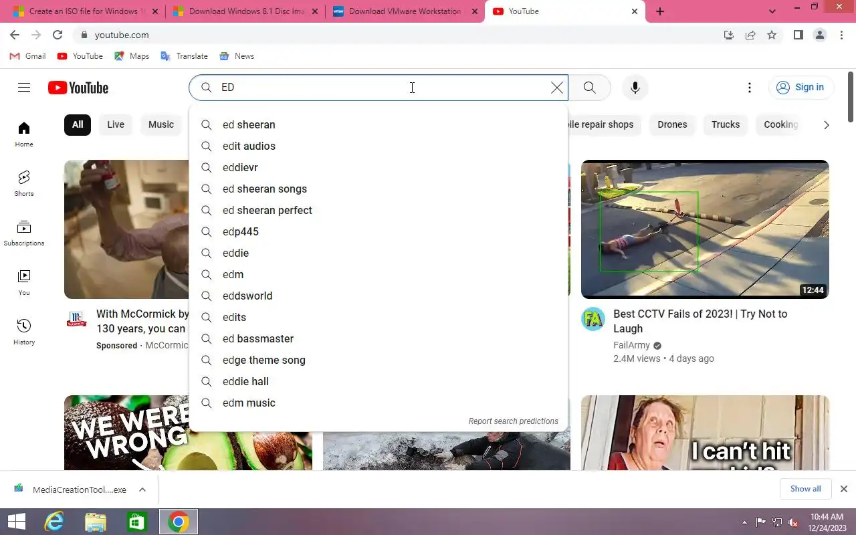Image resolution: width=856 pixels, height=535 pixels.
Task: Choose suggestion 'edge theme song'
Action: pos(379,360)
